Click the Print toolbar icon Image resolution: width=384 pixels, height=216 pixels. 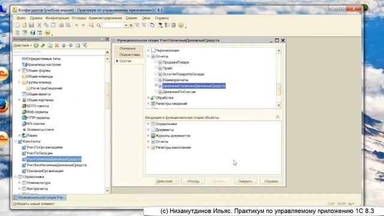tap(61, 25)
